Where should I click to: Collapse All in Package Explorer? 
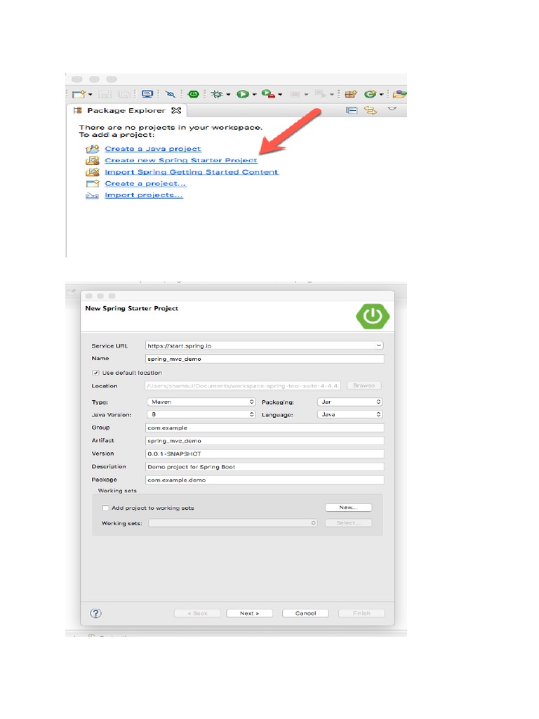[352, 110]
